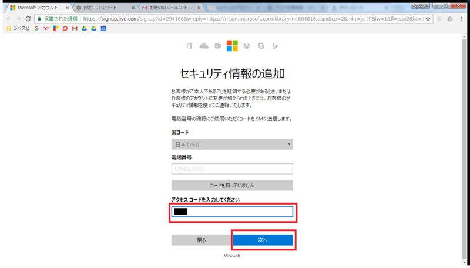Open the Yahoo bookmark icon
Screen dimensions: 470x268
tap(46, 28)
